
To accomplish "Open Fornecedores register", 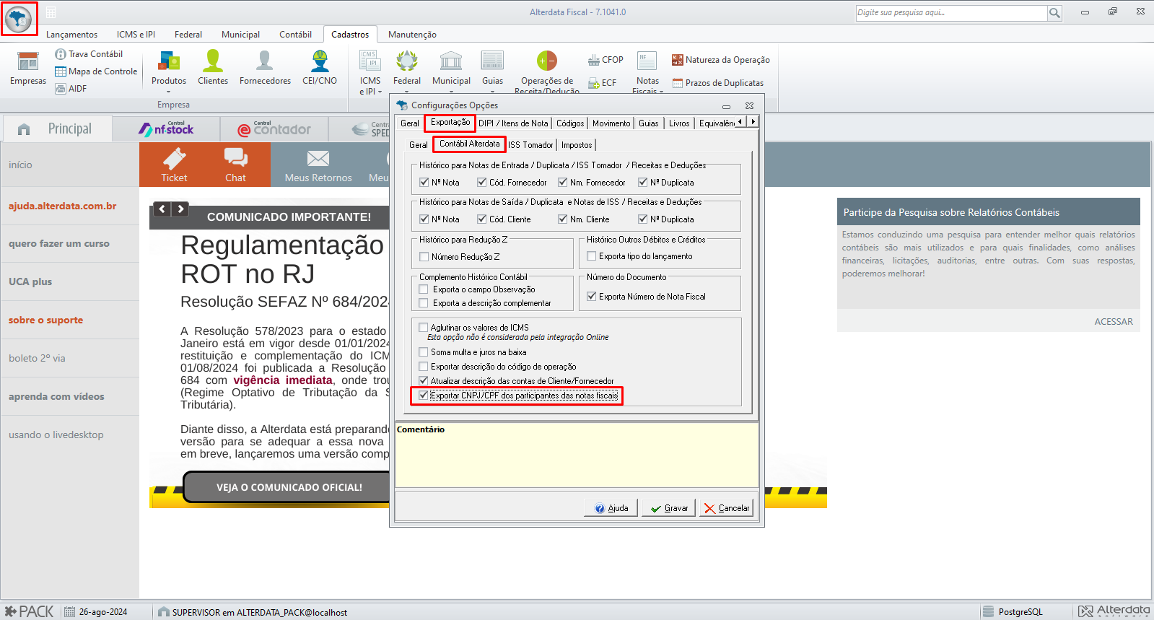I will pyautogui.click(x=265, y=69).
